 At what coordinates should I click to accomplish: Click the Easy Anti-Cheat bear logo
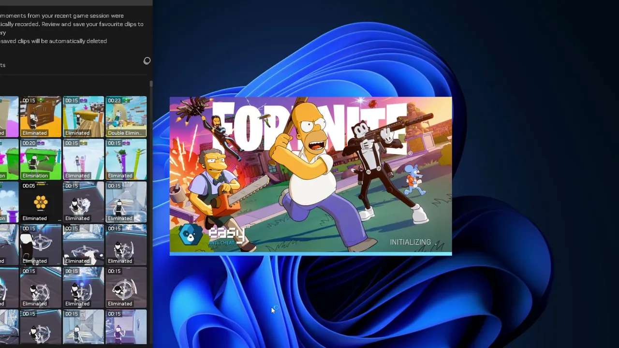click(x=190, y=235)
